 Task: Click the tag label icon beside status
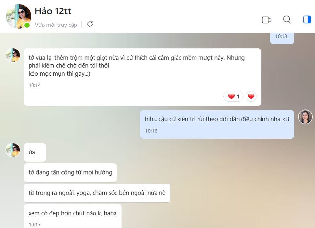click(x=90, y=24)
